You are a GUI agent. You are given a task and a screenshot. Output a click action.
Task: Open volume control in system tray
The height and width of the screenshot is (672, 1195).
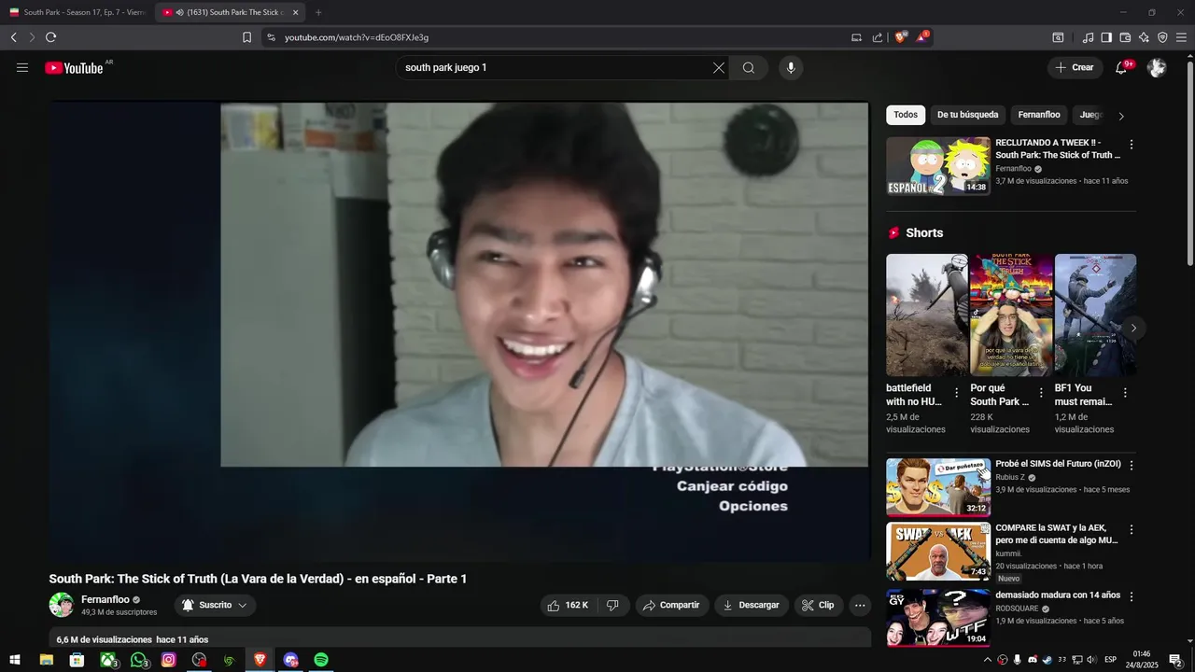point(1091,660)
